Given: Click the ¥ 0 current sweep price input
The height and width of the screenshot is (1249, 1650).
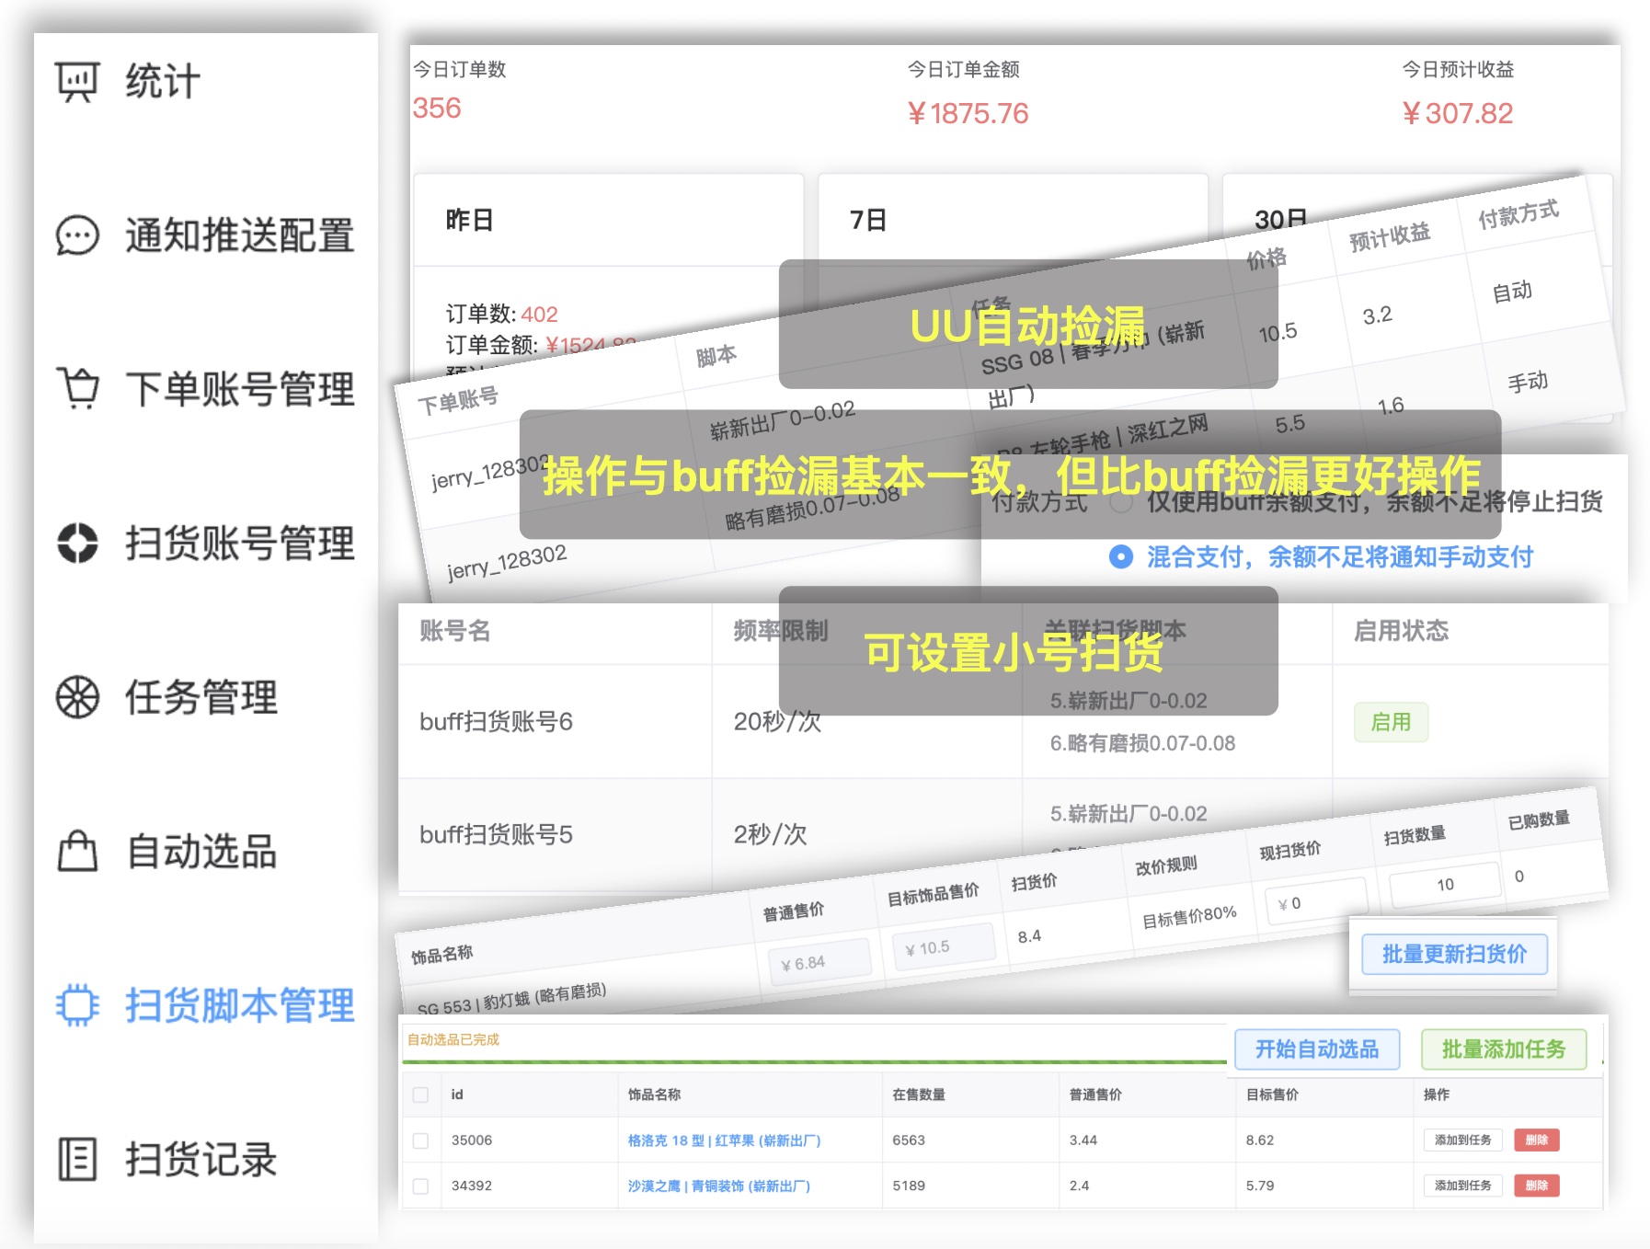Looking at the screenshot, I should pyautogui.click(x=1316, y=902).
